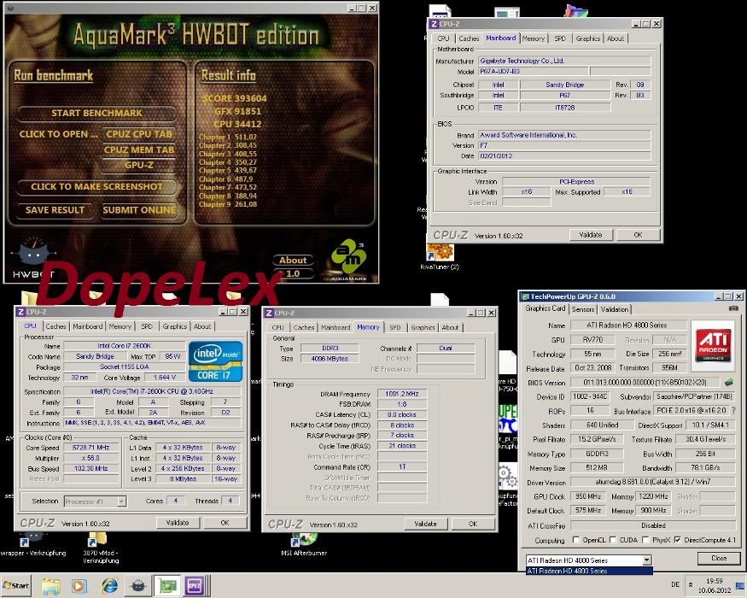Screen dimensions: 747x598
Task: Open Caches tab in CPU tab CPU-Z window
Action: (55, 326)
